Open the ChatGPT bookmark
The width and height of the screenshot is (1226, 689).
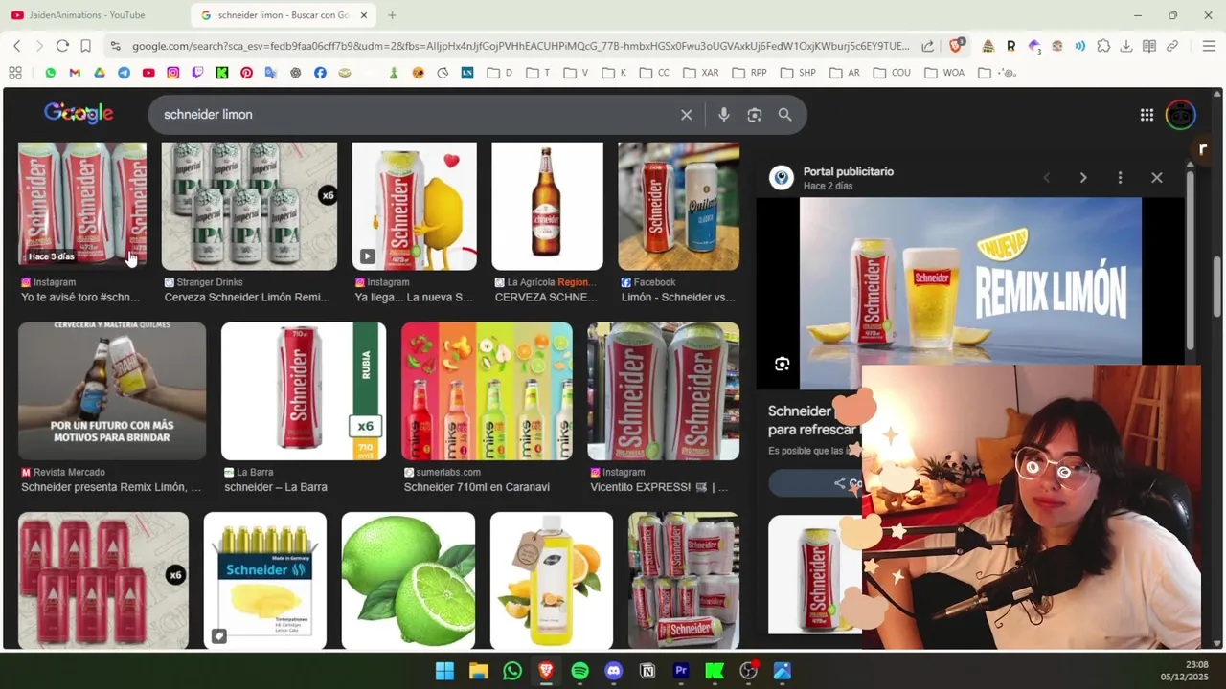coord(295,73)
